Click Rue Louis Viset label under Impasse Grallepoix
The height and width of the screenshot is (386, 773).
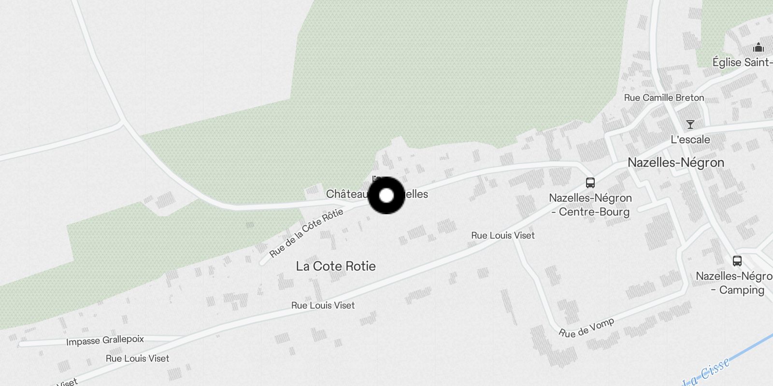point(137,358)
